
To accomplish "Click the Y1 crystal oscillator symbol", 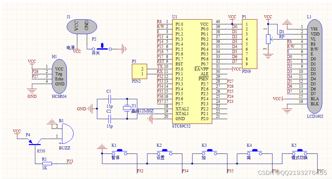I will [x=127, y=108].
